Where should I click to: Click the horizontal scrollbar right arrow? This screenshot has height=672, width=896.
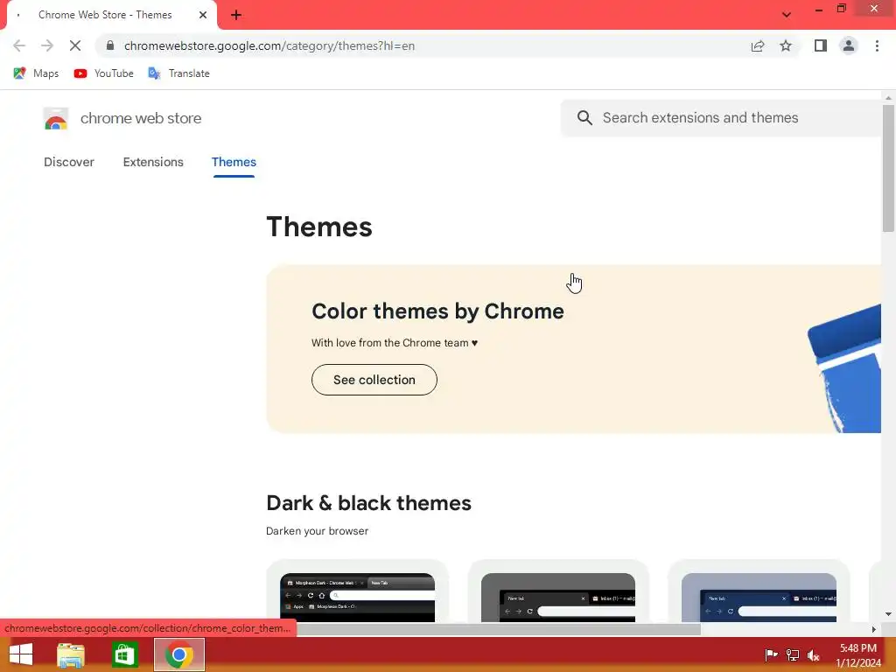click(874, 629)
